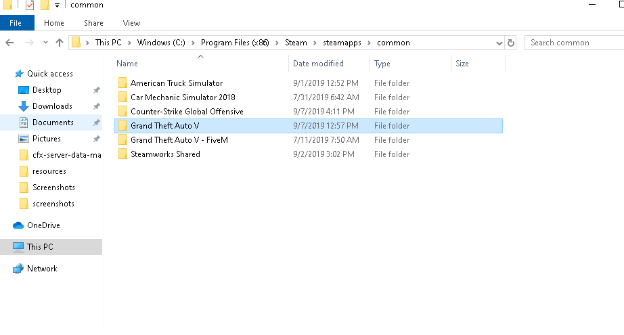Select the Car Mechanic Simulator 2018 folder icon

click(122, 97)
